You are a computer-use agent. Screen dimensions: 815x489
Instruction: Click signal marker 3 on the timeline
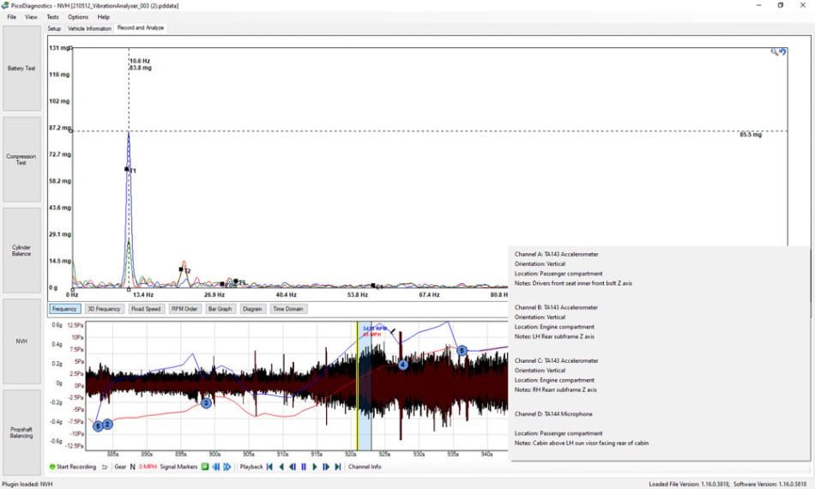point(207,402)
